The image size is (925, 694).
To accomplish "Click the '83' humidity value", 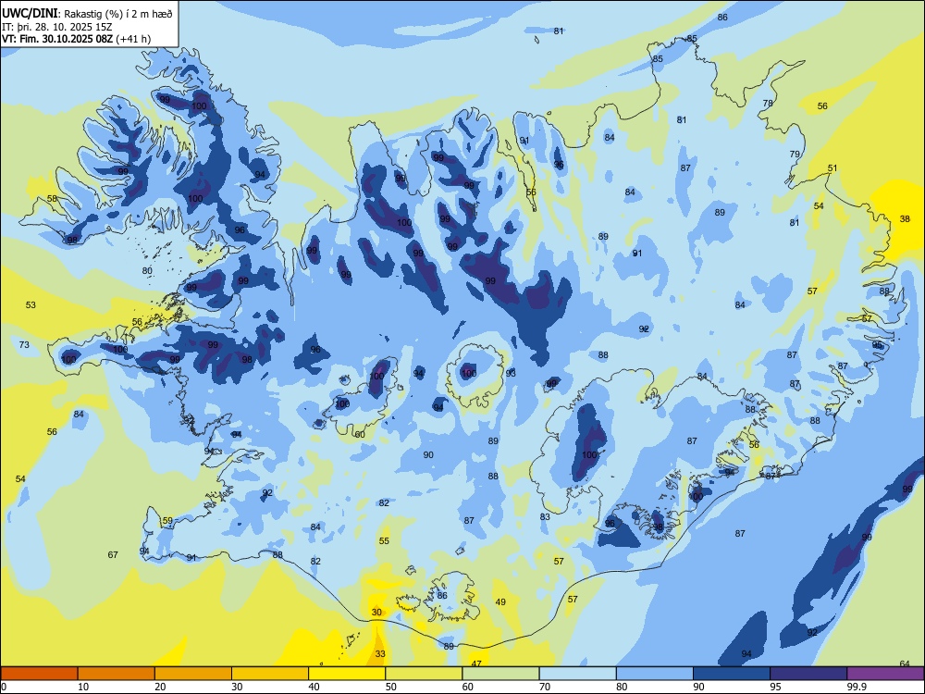I will 545,517.
